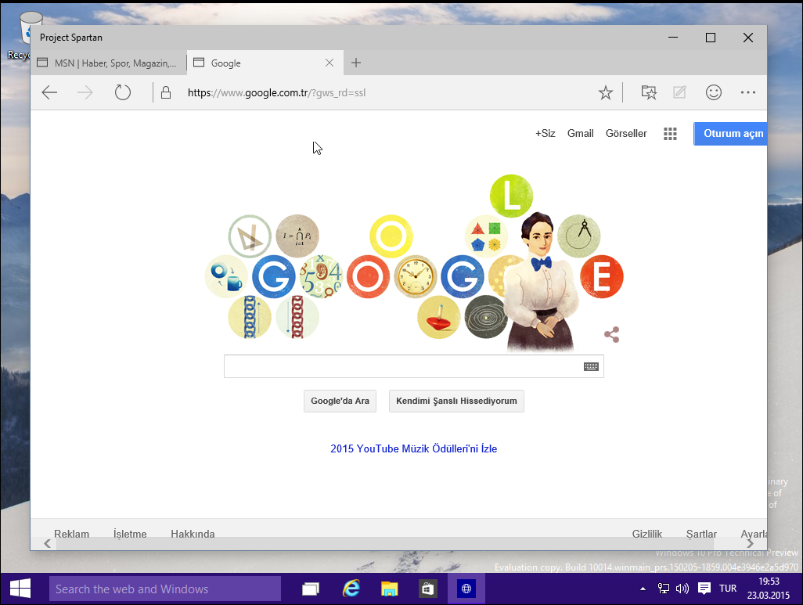This screenshot has width=803, height=605.
Task: Open the Görseller link
Action: [626, 134]
